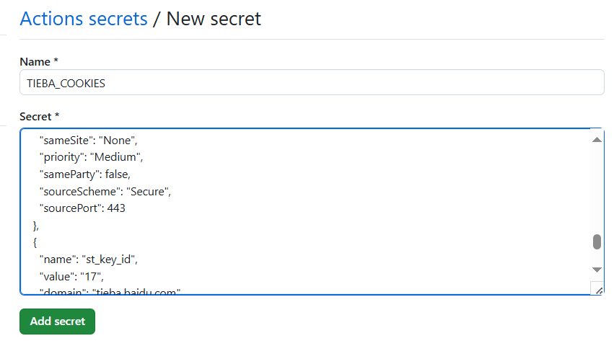Place cursor on the "name": "st_key_id" line

89,259
